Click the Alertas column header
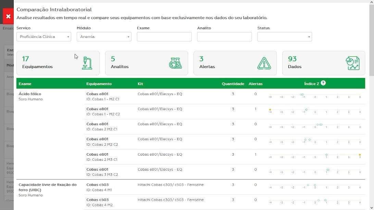Viewport: 374px width, 210px height. tap(255, 84)
